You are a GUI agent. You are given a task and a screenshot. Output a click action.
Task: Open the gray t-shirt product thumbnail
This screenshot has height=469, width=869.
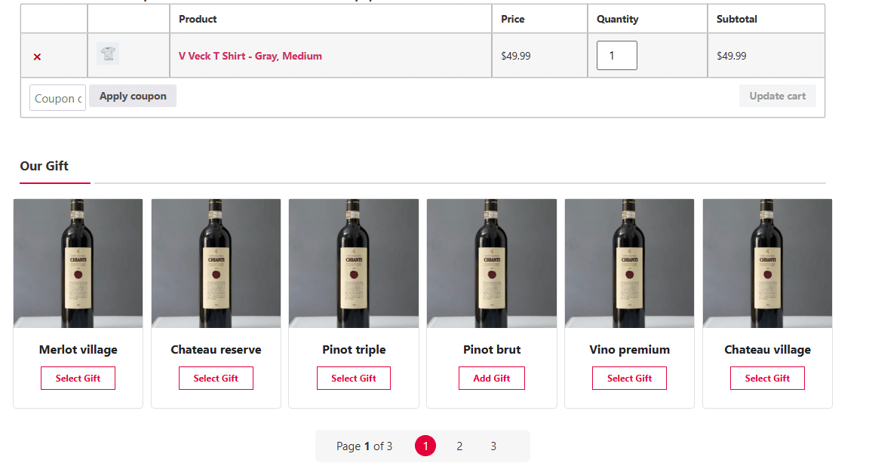click(x=108, y=54)
